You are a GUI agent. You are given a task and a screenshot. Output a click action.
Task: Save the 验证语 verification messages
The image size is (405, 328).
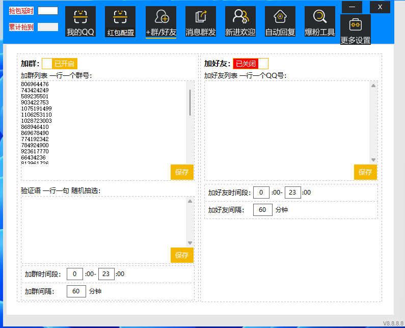click(182, 255)
